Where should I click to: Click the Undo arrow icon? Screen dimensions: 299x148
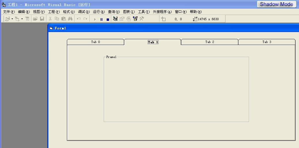[78, 19]
